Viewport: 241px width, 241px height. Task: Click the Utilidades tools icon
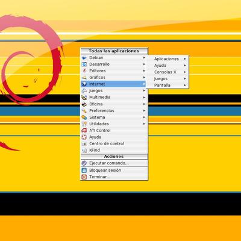[84, 124]
